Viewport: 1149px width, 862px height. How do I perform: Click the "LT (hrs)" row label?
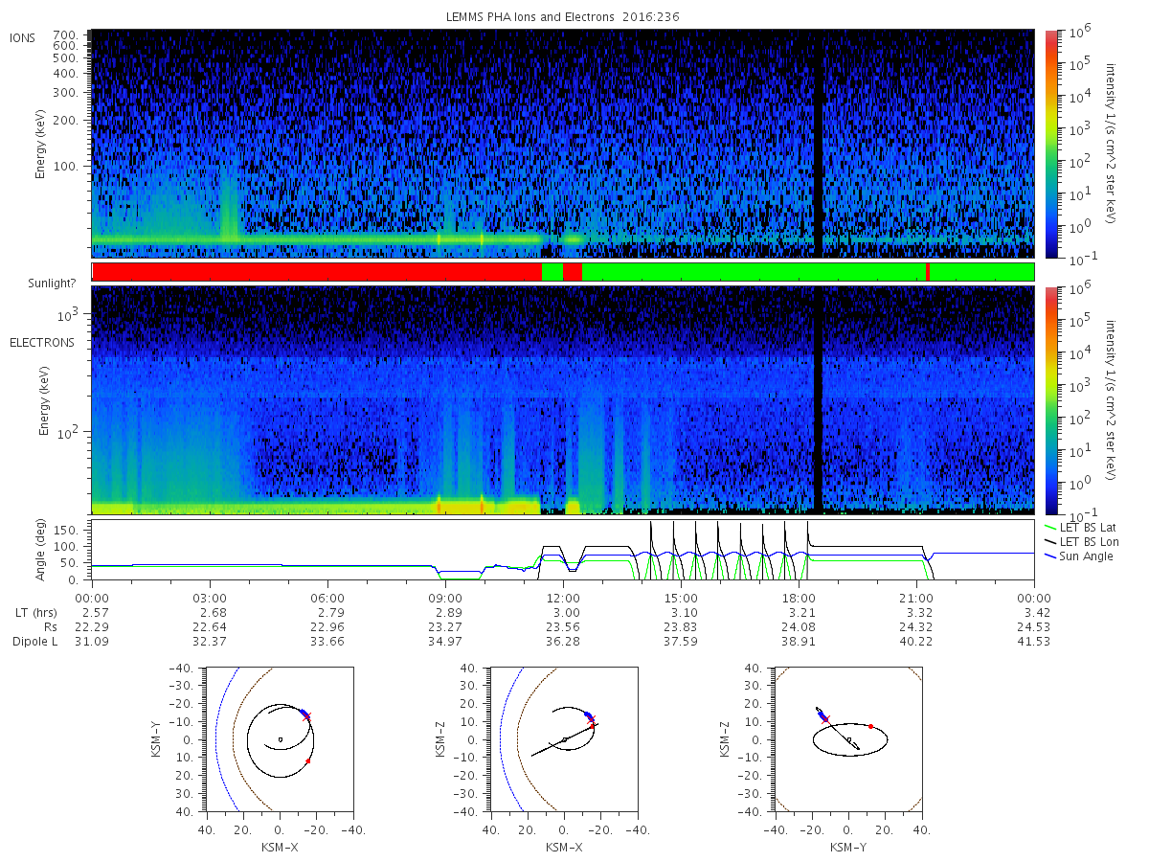click(37, 611)
